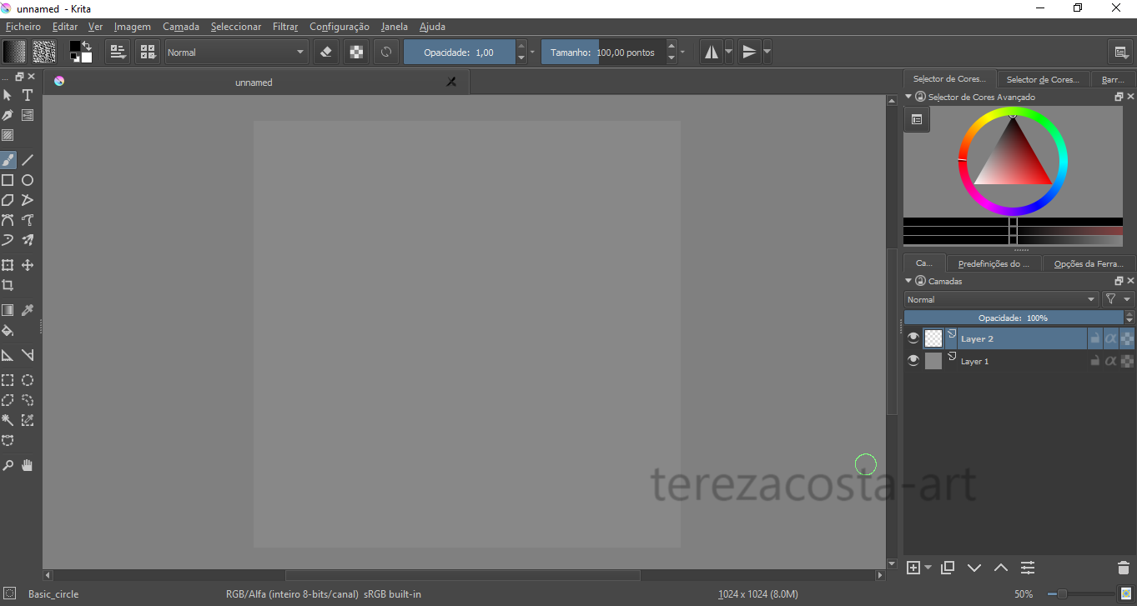
Task: Switch to Opções da Ferramenta tab
Action: (1089, 263)
